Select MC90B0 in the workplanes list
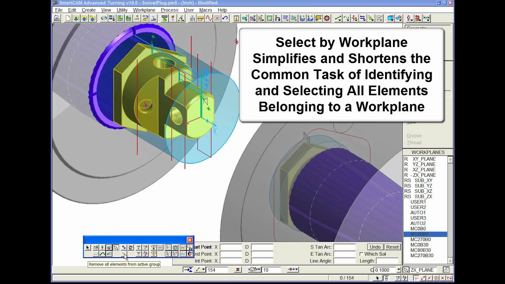Image resolution: width=505 pixels, height=284 pixels. [425, 234]
